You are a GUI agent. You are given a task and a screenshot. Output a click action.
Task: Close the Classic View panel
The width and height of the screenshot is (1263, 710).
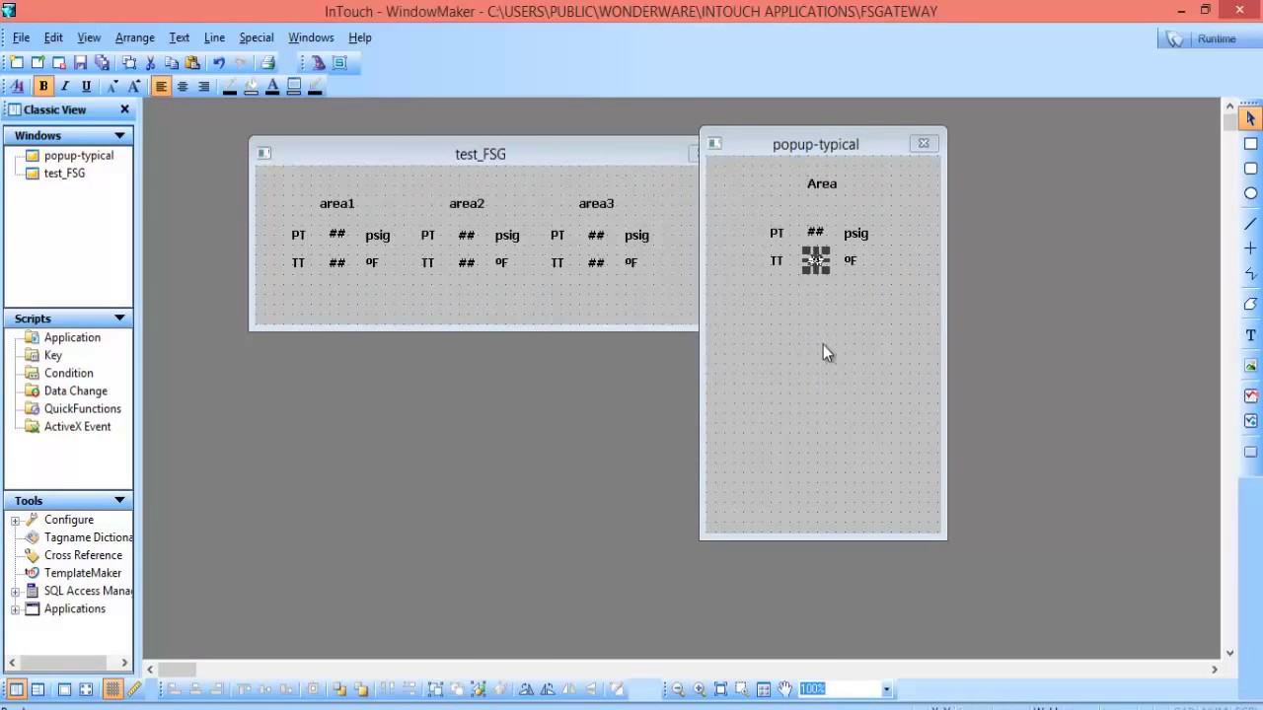124,109
